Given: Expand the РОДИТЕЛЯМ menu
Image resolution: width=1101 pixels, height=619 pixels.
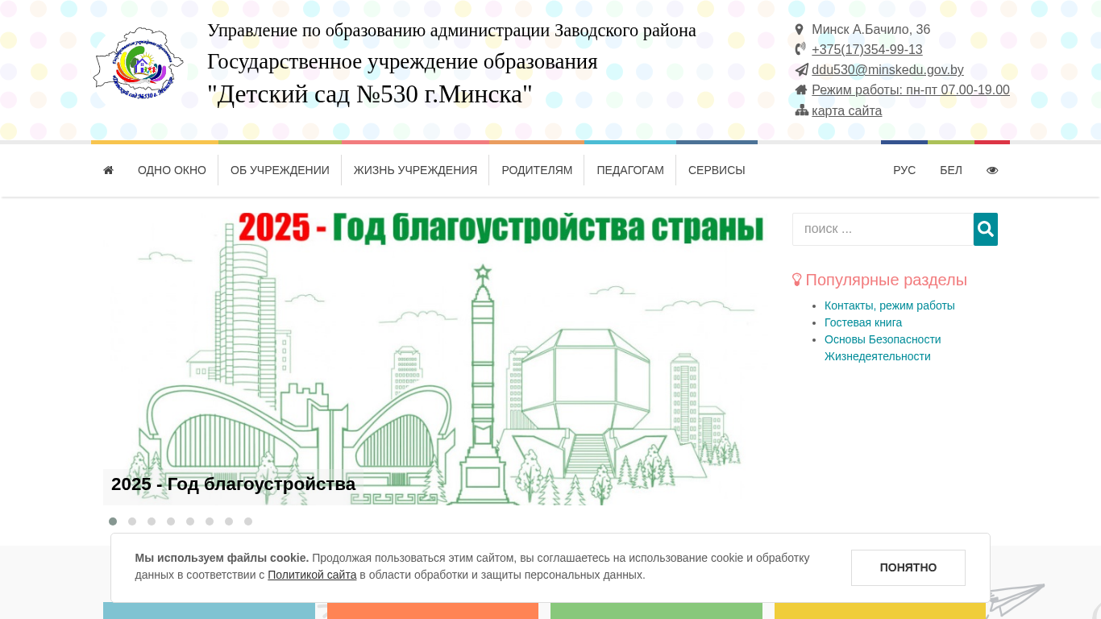Looking at the screenshot, I should (x=537, y=170).
